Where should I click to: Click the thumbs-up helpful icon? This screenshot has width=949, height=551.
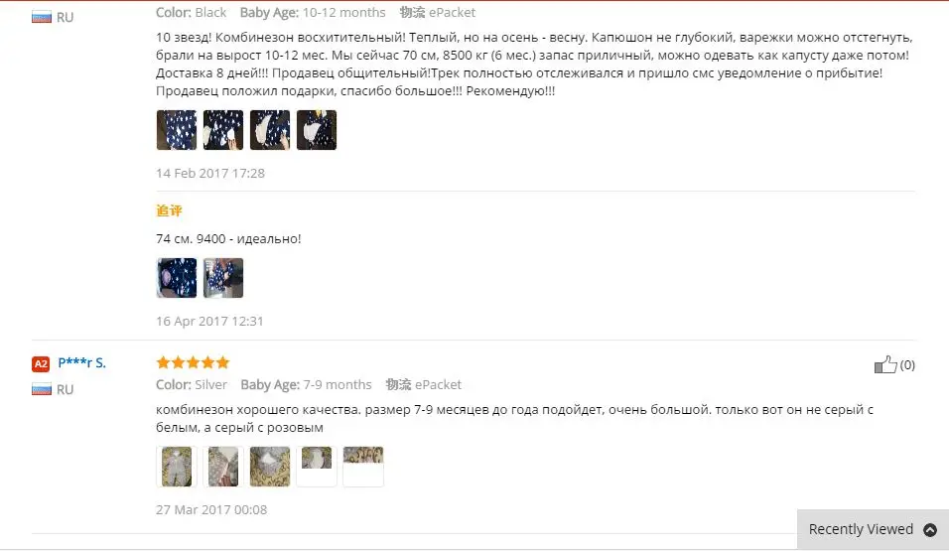click(884, 364)
